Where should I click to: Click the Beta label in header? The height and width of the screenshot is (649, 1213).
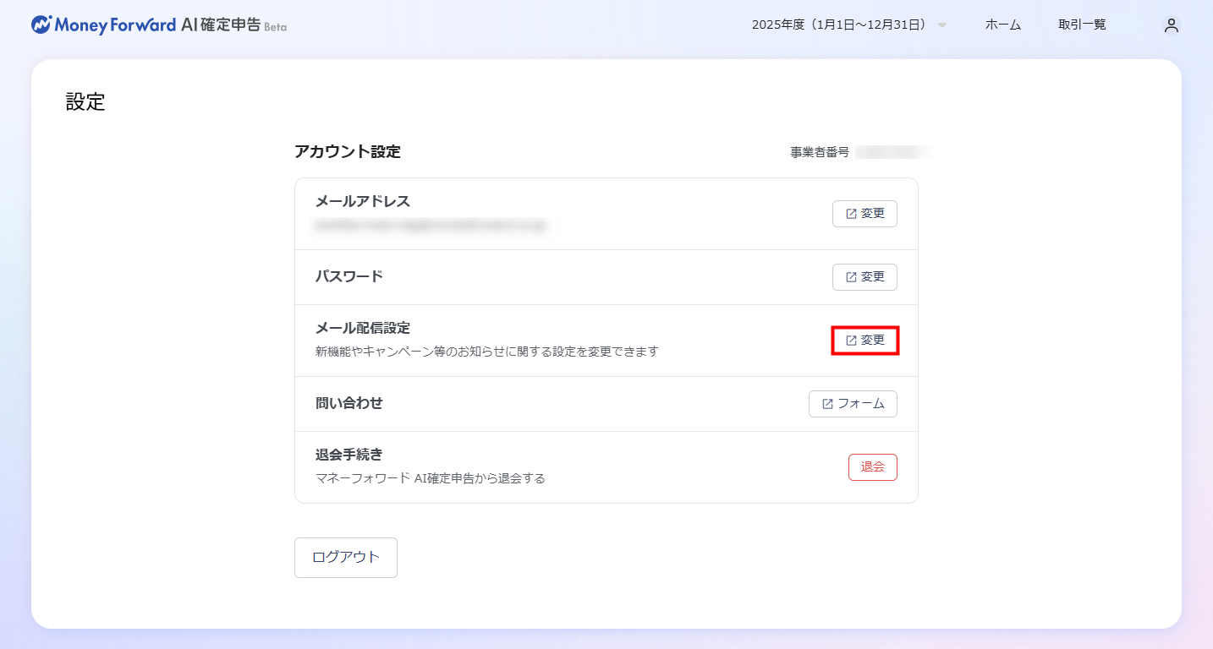(275, 27)
